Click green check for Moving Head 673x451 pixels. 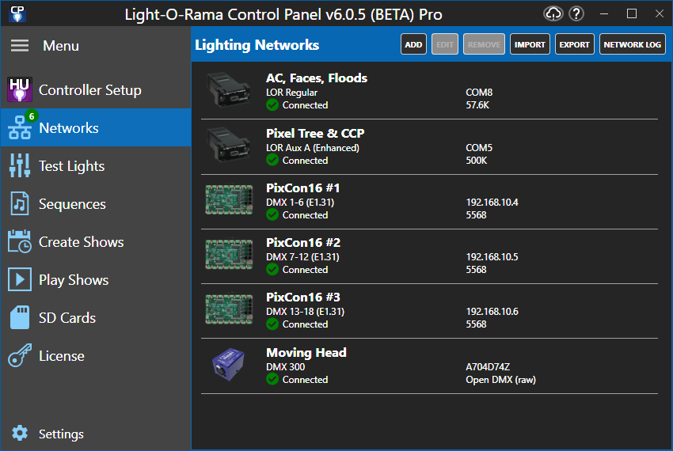click(272, 379)
